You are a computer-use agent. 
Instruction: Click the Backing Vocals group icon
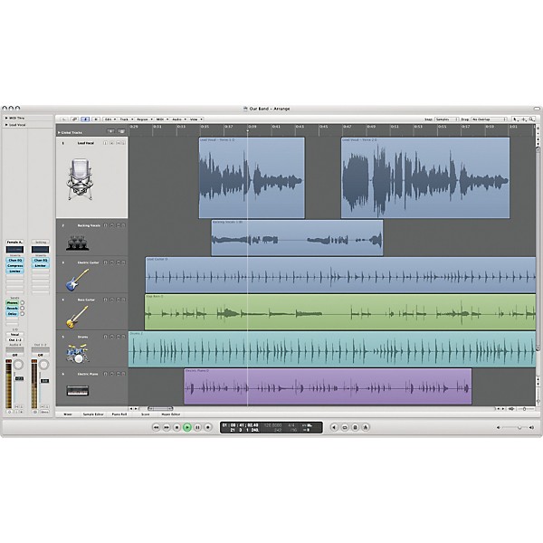78,243
